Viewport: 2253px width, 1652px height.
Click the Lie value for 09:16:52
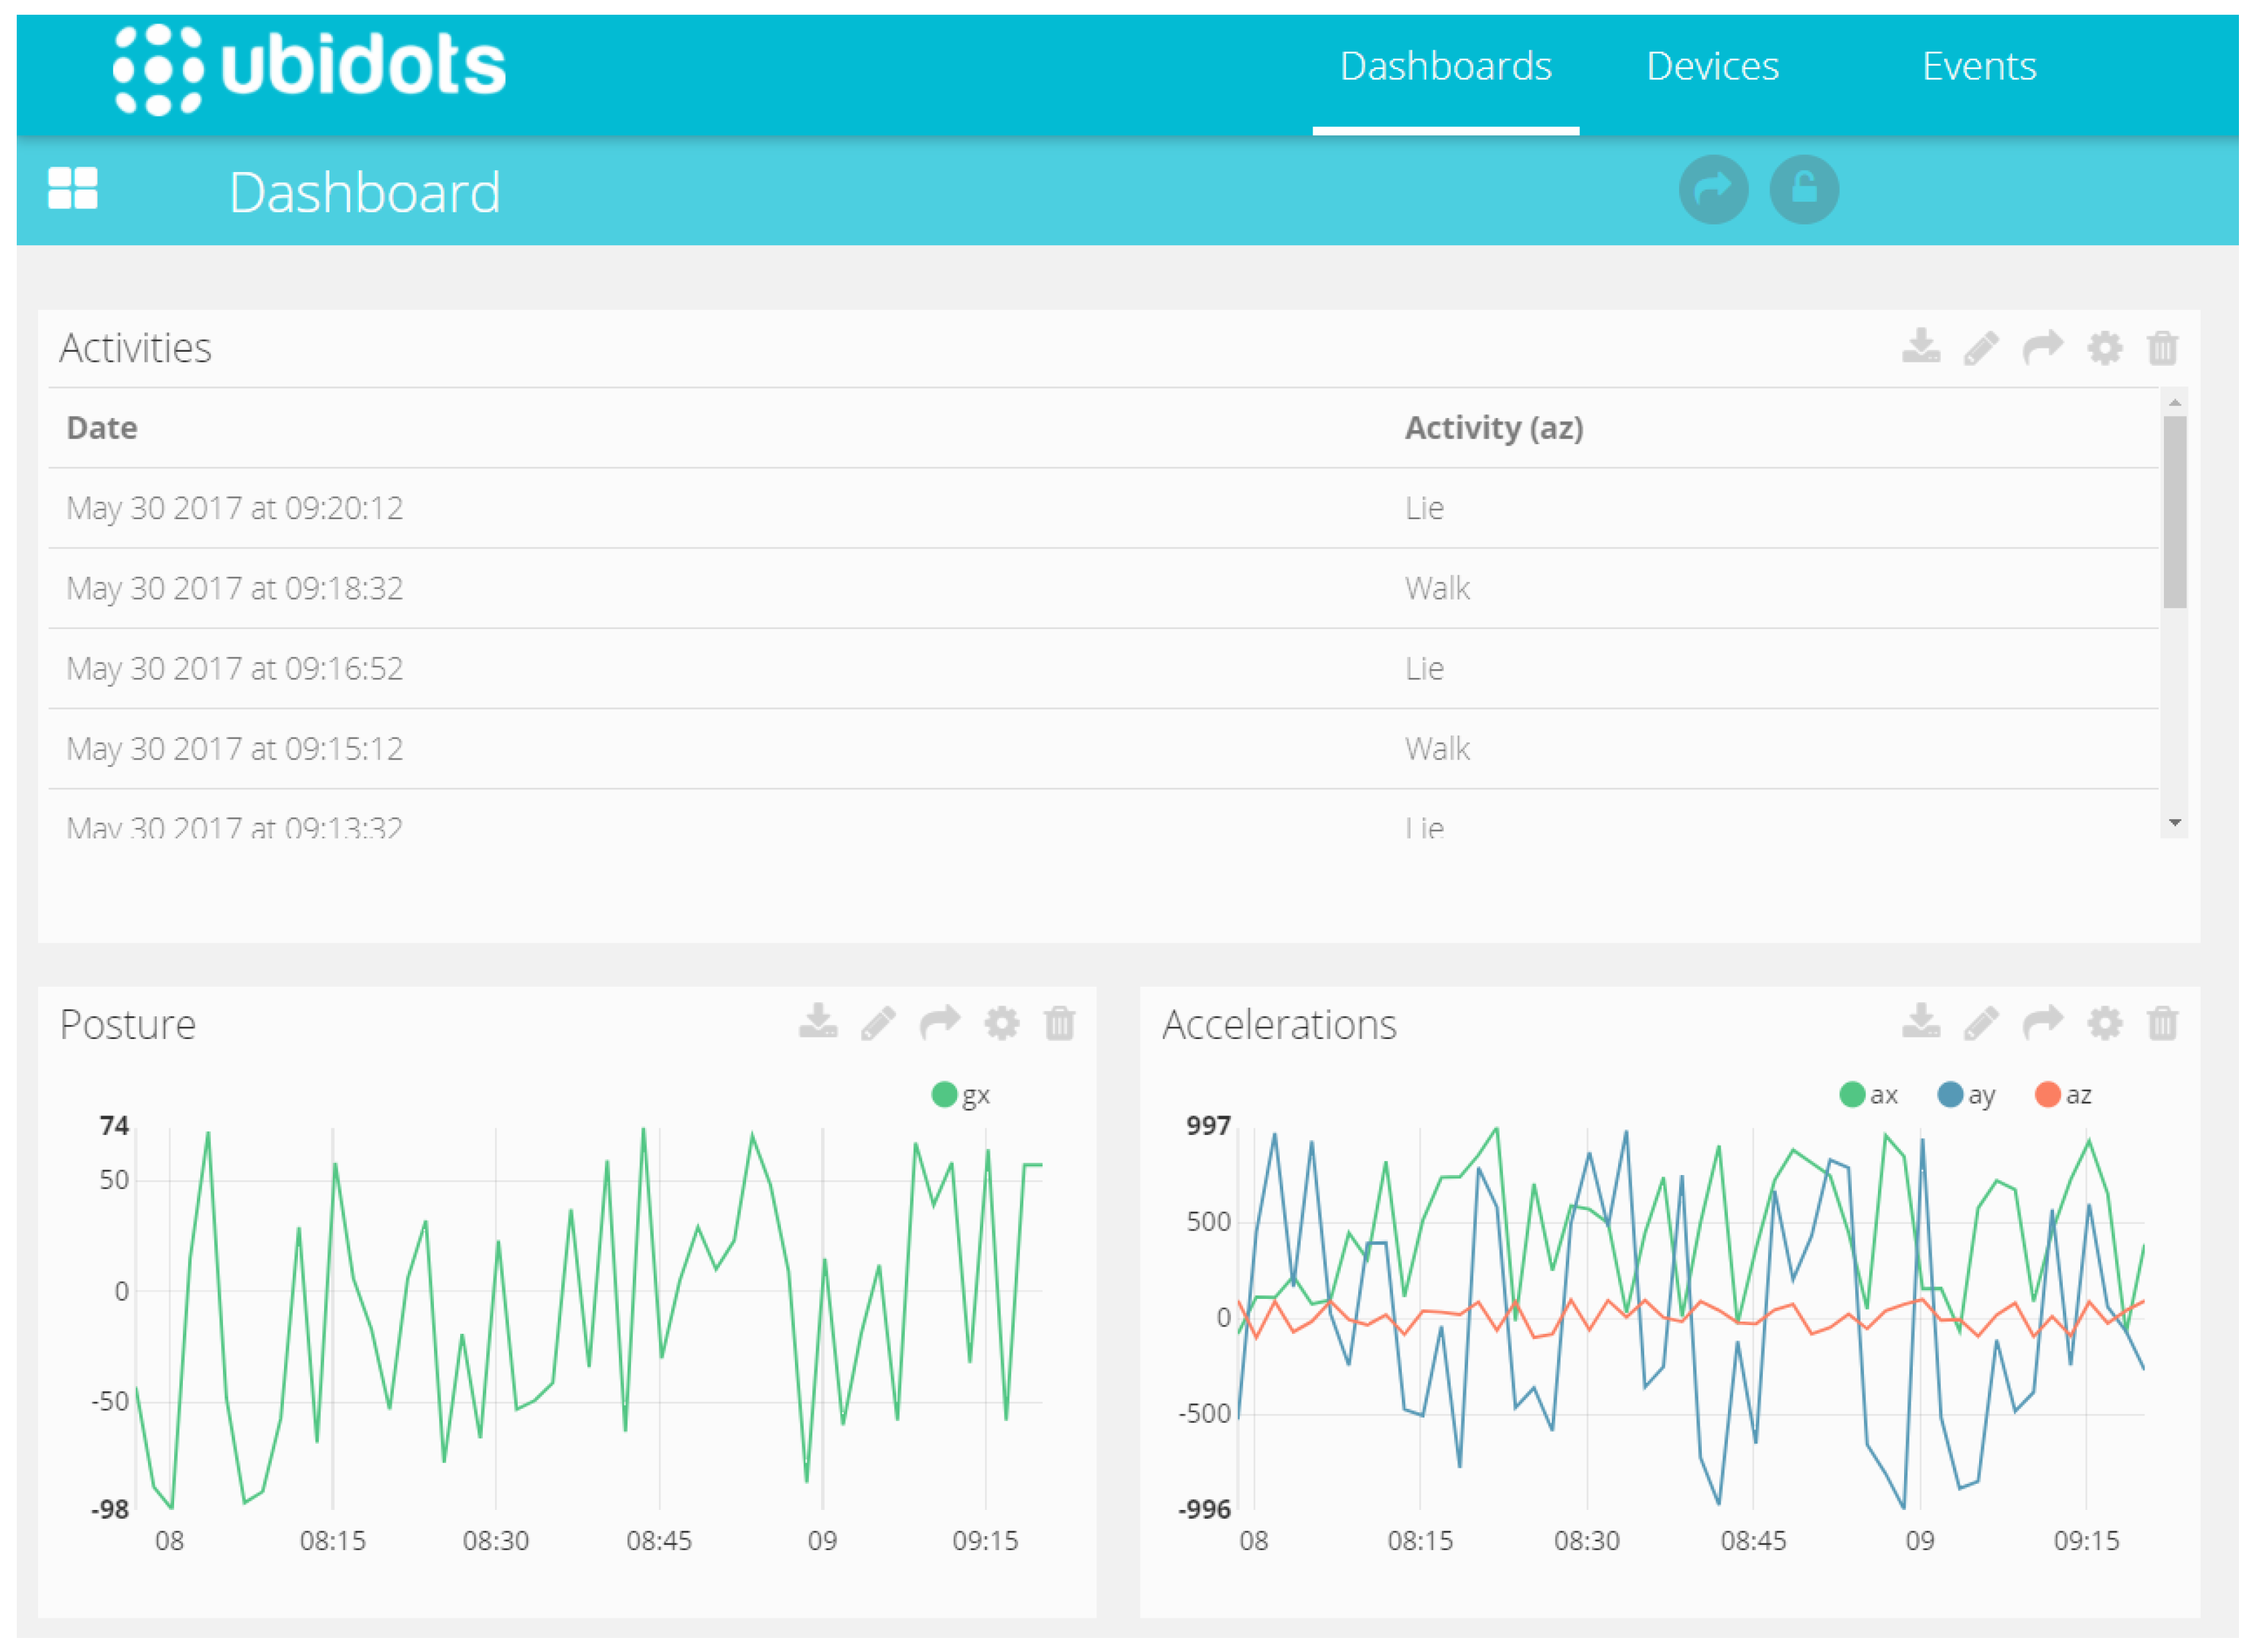tap(1423, 668)
